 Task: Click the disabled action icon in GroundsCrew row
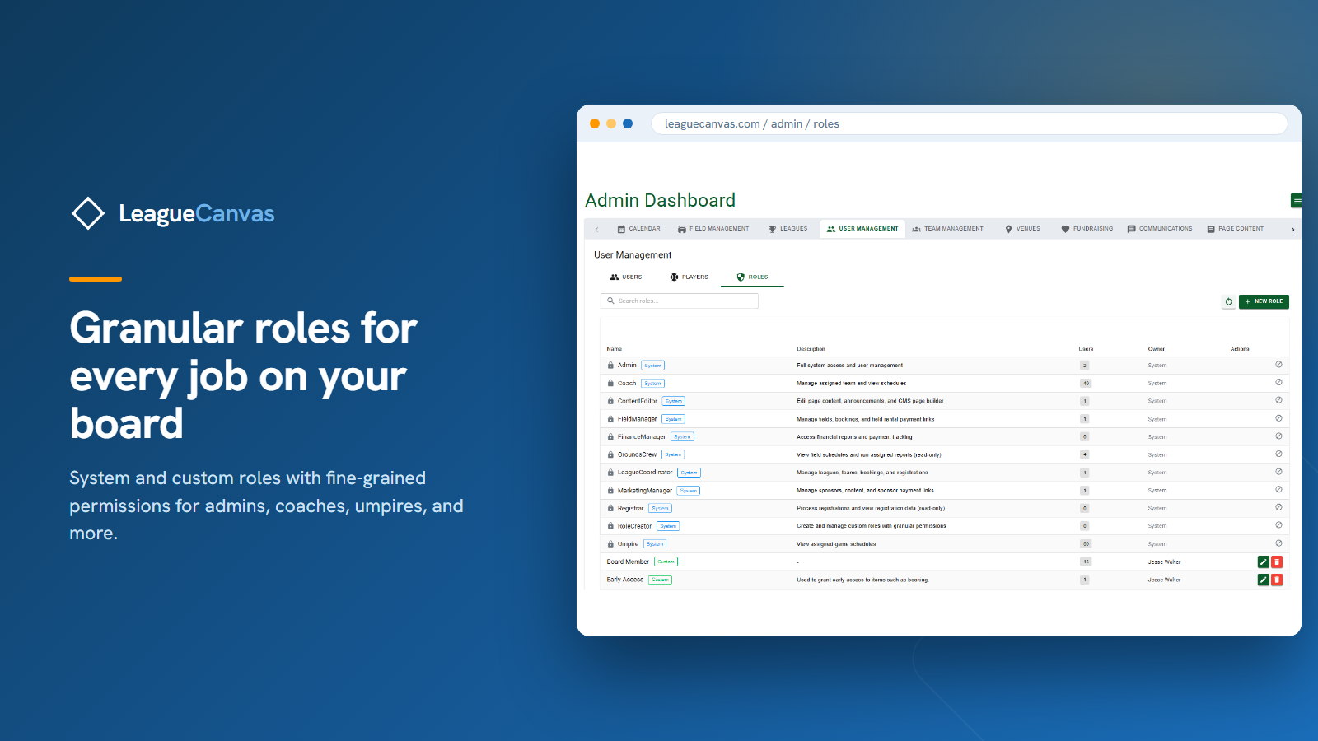click(x=1278, y=454)
